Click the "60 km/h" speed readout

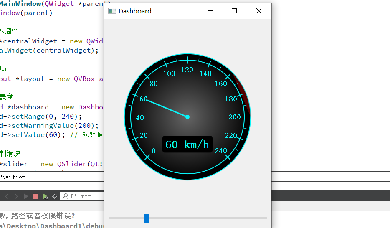(x=187, y=144)
